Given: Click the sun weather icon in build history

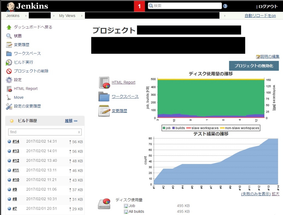Looking at the screenshot, I should [12, 121].
